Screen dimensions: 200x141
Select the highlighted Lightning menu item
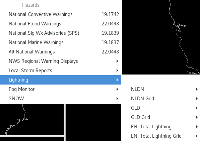click(x=61, y=80)
